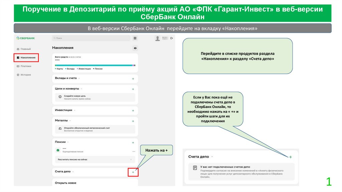Click the Вклады и счета section title
Image resolution: width=342 pixels, height=192 pixels.
66,78
